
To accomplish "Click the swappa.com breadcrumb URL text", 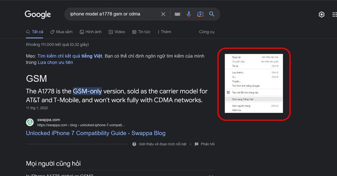I will (x=81, y=125).
